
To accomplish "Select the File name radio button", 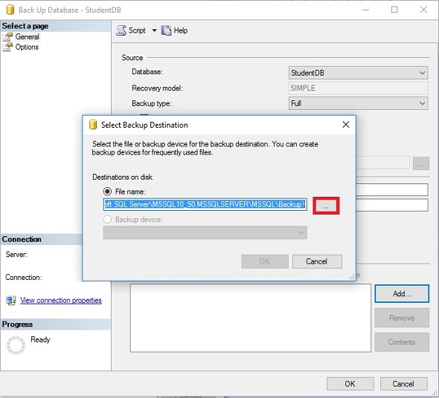I will (x=107, y=192).
